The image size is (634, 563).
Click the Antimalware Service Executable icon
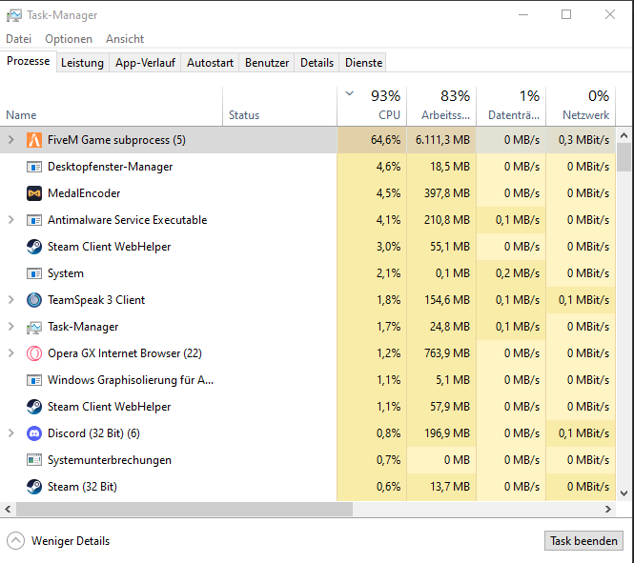tap(34, 220)
